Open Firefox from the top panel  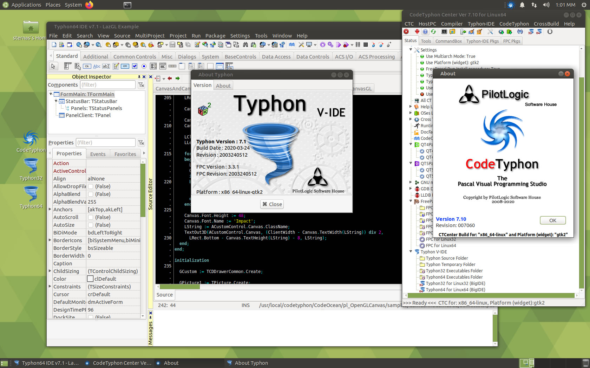[89, 5]
